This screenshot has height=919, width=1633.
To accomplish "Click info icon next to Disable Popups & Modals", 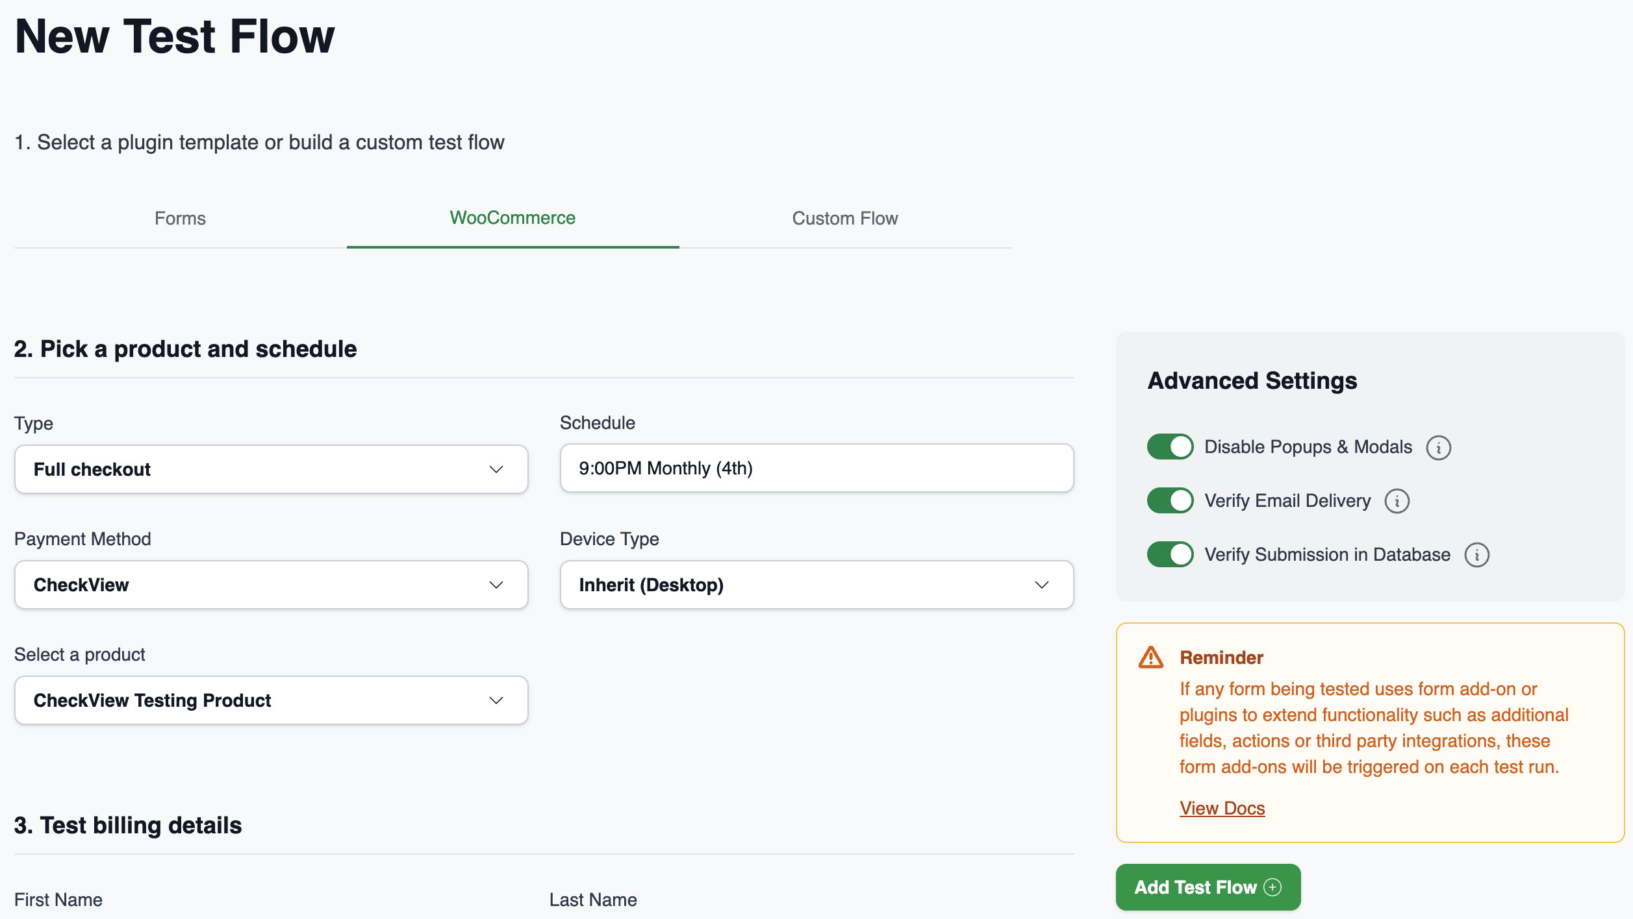I will (1438, 448).
